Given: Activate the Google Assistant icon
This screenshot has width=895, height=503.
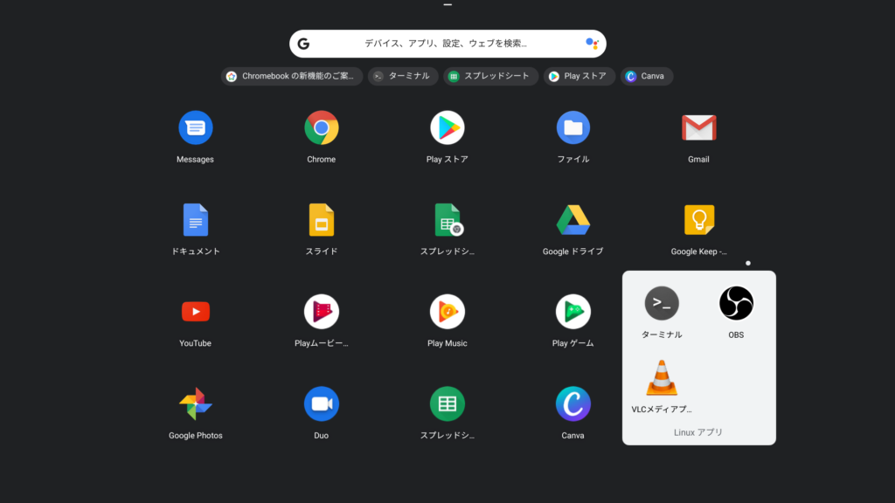Looking at the screenshot, I should 592,44.
